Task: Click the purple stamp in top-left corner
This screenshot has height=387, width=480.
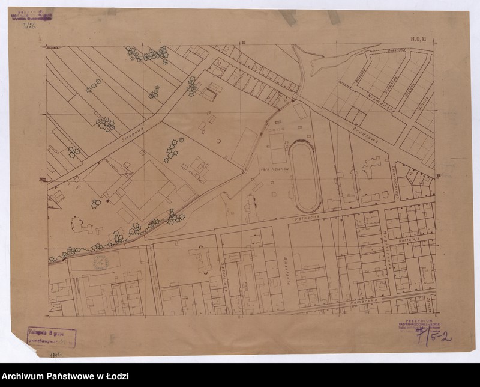Action: pos(31,16)
